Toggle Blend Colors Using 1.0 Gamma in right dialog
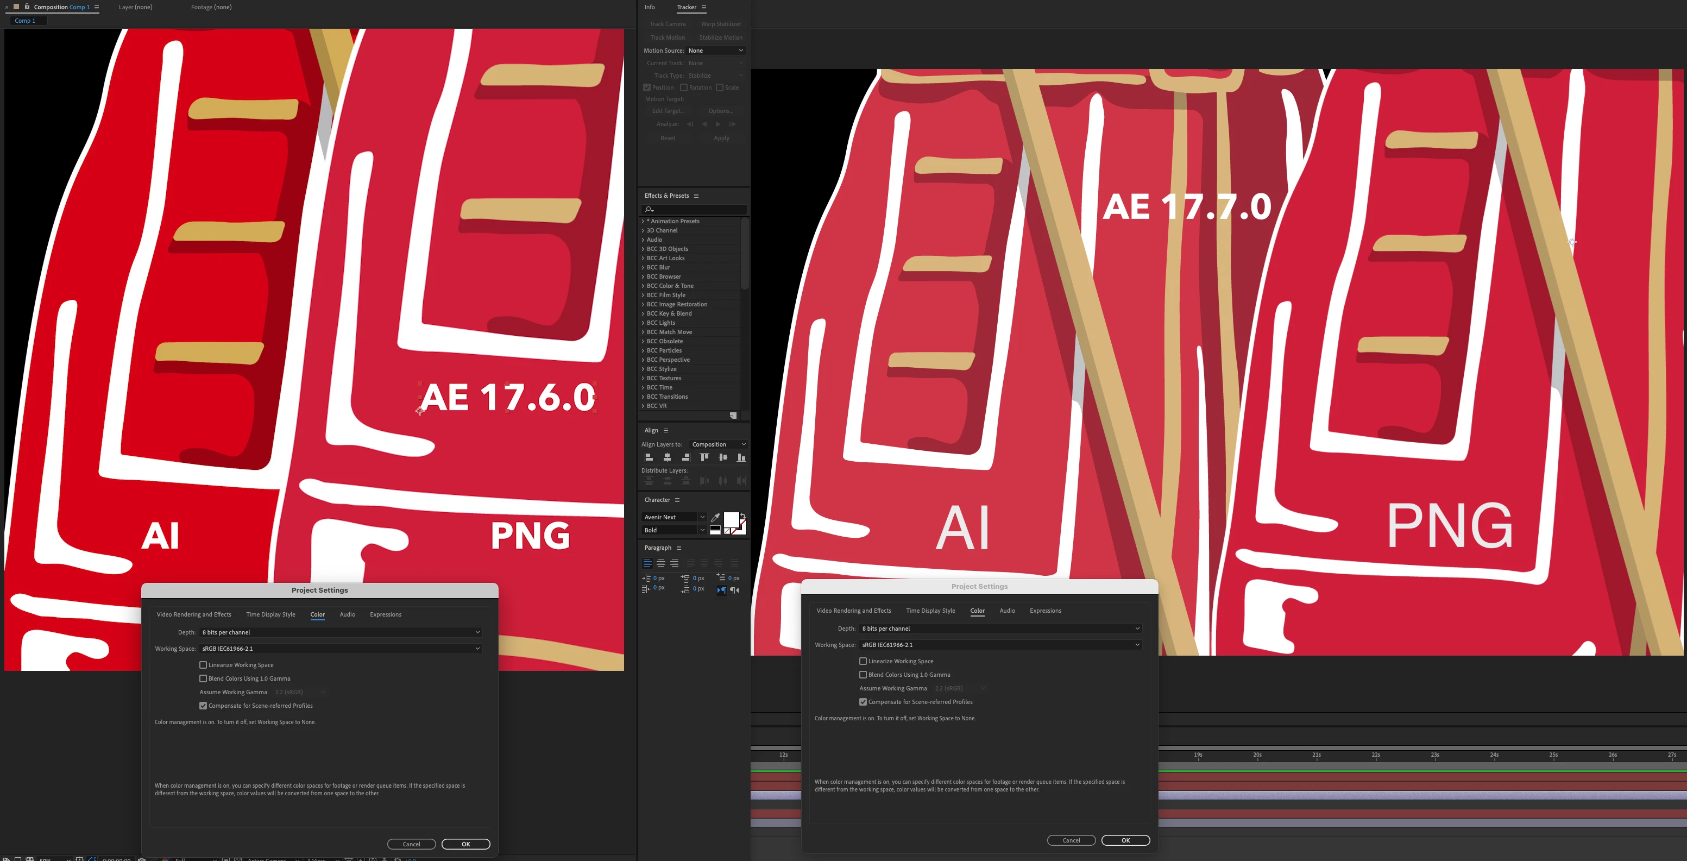The image size is (1687, 861). [x=863, y=674]
